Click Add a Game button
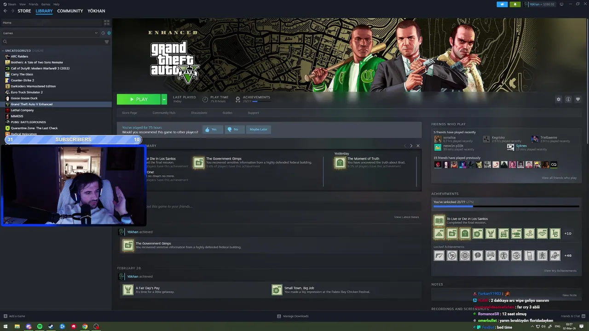The height and width of the screenshot is (331, 589). click(14, 316)
